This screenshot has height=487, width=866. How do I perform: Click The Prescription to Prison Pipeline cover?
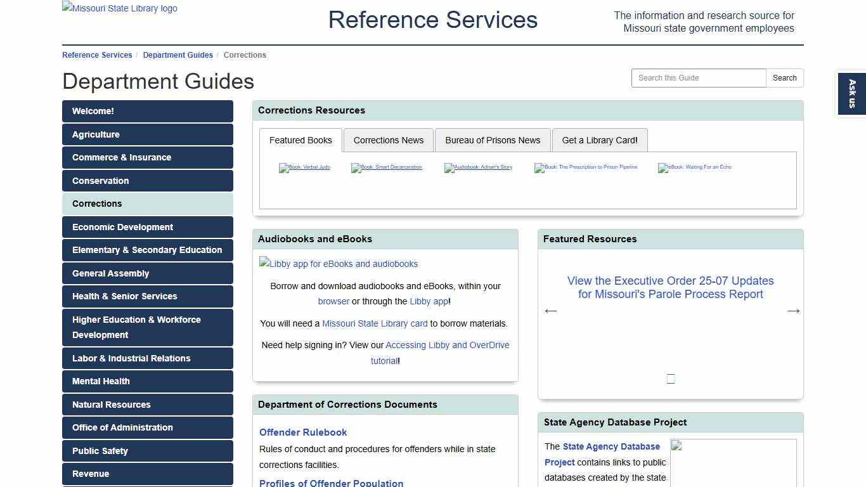586,168
